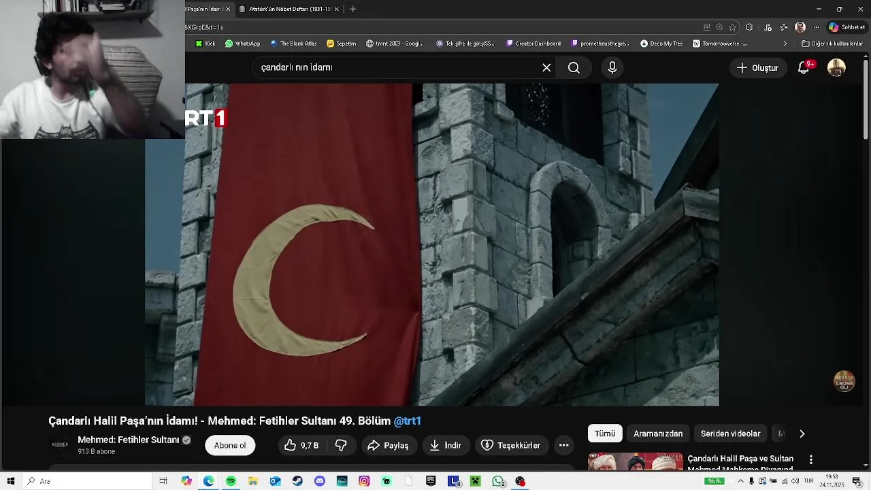Select the Seriden videolar filter chip
This screenshot has width=871, height=490.
pos(730,434)
